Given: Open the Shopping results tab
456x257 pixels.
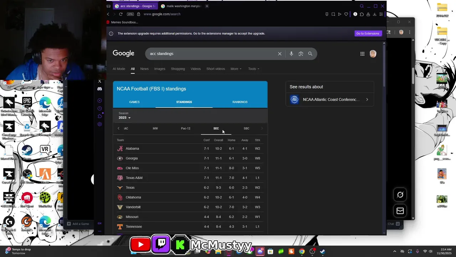Looking at the screenshot, I should 178,69.
